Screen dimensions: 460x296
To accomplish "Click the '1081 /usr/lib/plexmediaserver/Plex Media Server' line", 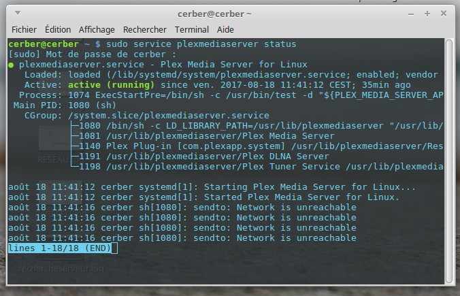I will pyautogui.click(x=207, y=136).
